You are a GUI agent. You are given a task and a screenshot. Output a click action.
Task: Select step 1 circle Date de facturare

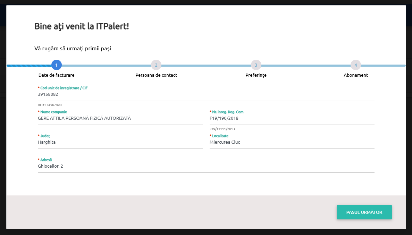click(57, 65)
